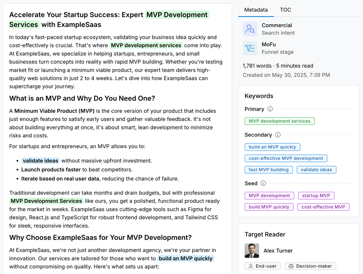Select the fast MVP building keyword
The image size is (363, 274).
(x=269, y=170)
